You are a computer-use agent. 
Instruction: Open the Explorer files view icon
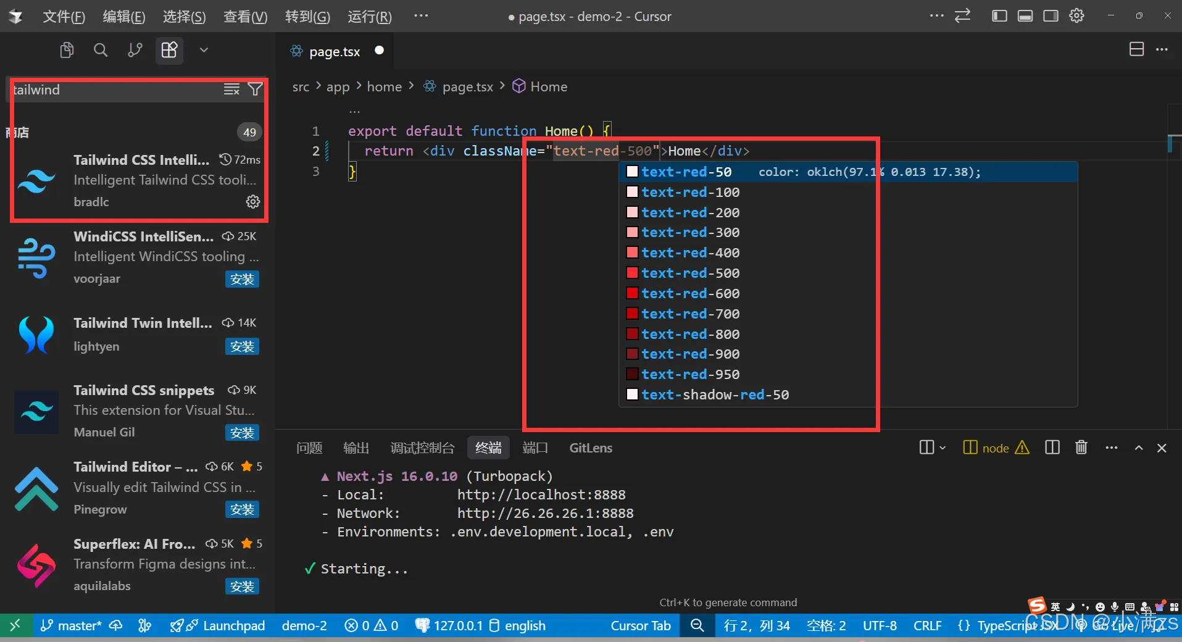pyautogui.click(x=67, y=50)
